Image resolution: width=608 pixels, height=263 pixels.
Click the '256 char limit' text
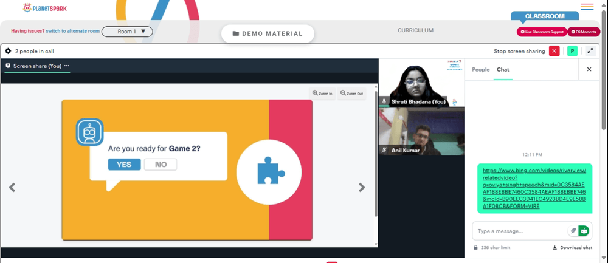pos(496,247)
